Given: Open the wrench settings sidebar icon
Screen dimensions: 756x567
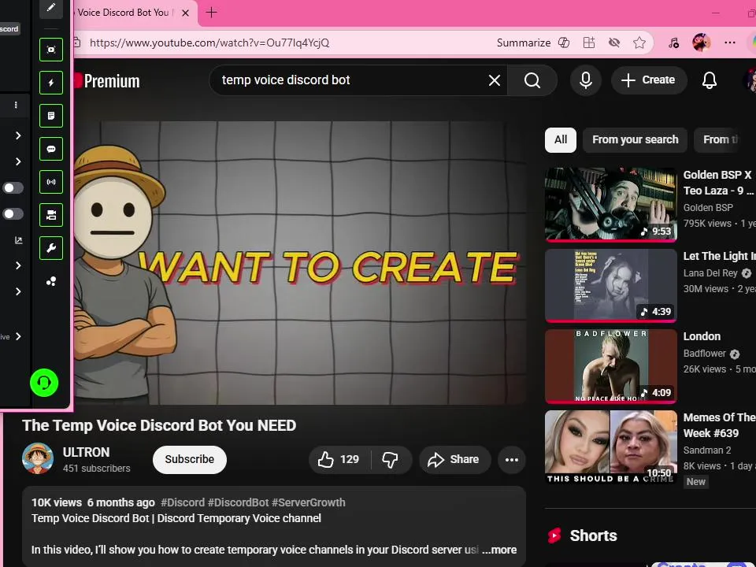Looking at the screenshot, I should click(x=51, y=248).
